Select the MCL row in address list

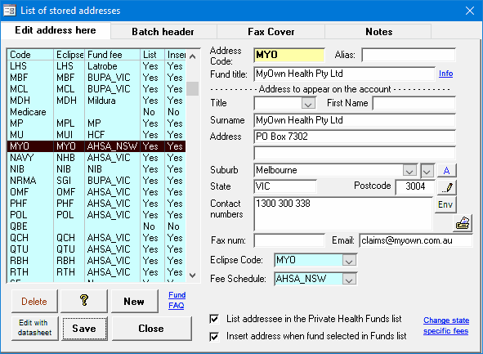(x=96, y=89)
